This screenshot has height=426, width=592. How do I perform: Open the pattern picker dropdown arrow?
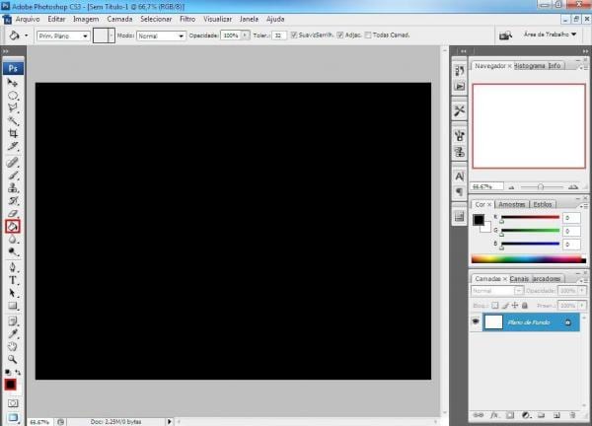111,35
